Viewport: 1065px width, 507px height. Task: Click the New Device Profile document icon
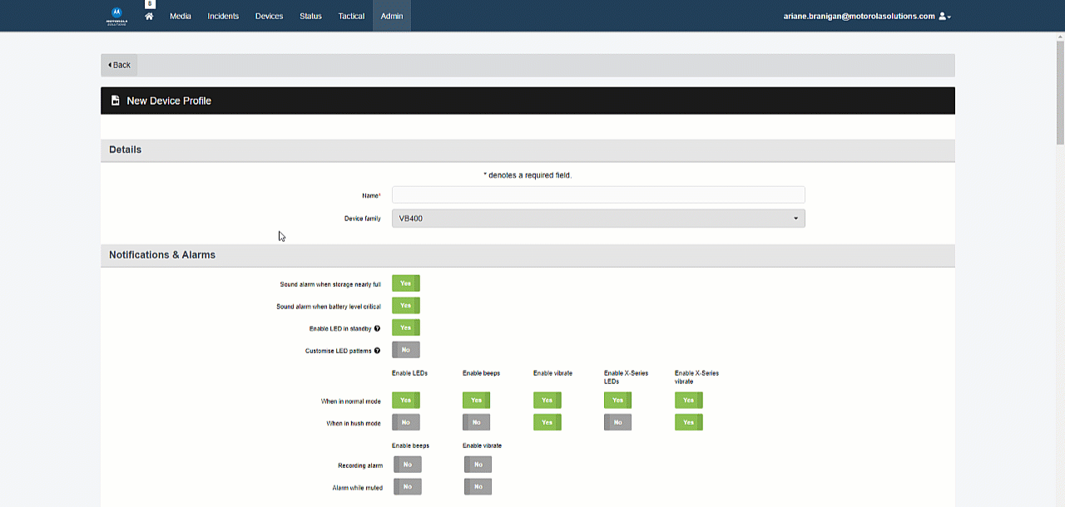click(116, 101)
